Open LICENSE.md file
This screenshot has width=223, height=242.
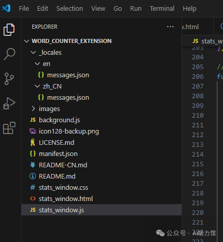point(56,143)
